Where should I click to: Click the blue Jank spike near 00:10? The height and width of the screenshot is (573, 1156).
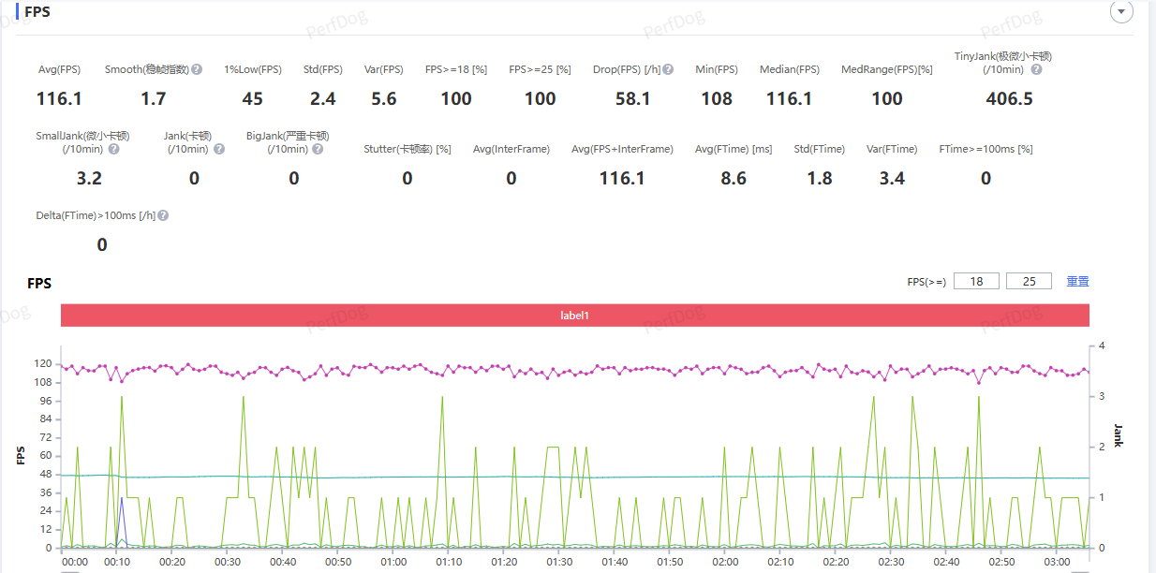click(x=122, y=499)
